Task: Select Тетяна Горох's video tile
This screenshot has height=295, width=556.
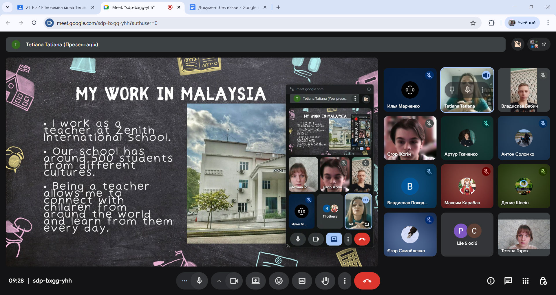Action: pos(524,235)
